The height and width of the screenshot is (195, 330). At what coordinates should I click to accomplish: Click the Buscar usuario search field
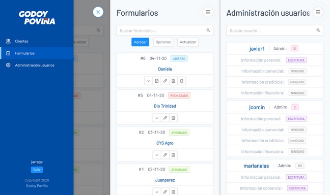[274, 30]
